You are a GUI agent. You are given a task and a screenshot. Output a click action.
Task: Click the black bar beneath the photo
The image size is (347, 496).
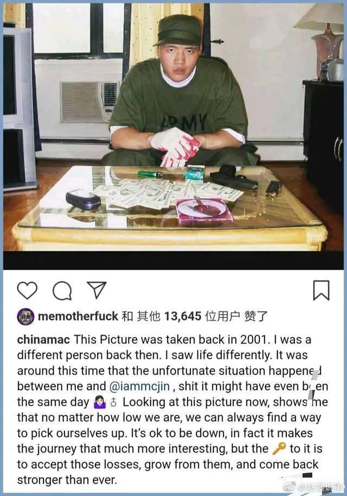(173, 260)
